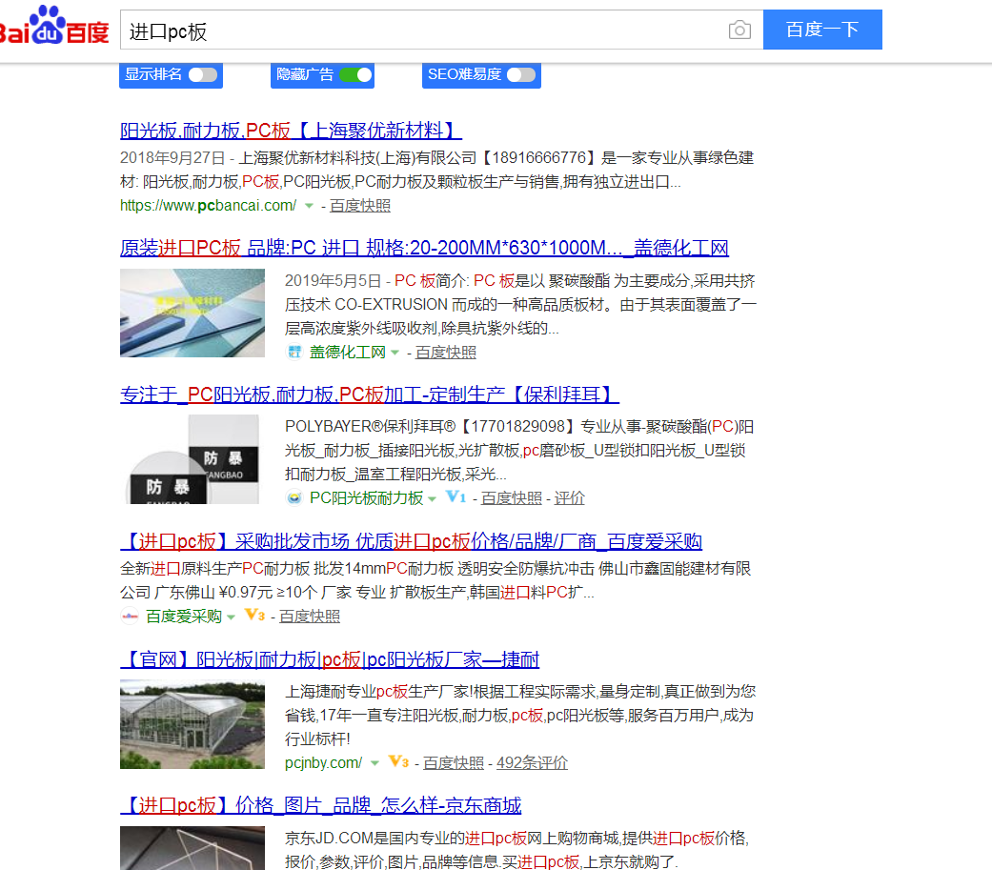Open 百度快照 for the pcjnby.com result

click(453, 763)
